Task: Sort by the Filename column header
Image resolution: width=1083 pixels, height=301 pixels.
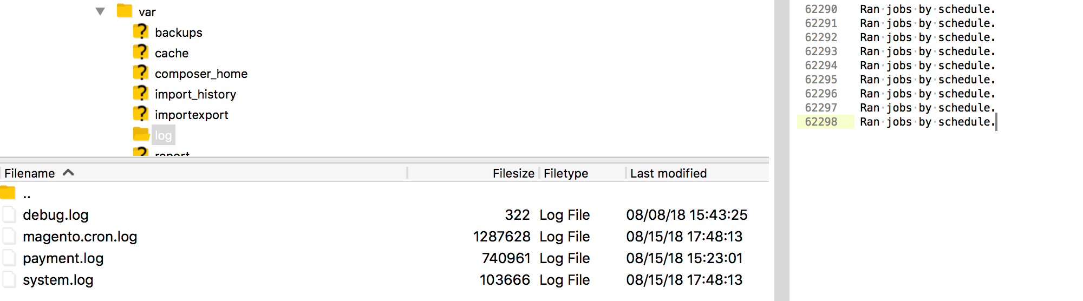Action: (x=30, y=173)
